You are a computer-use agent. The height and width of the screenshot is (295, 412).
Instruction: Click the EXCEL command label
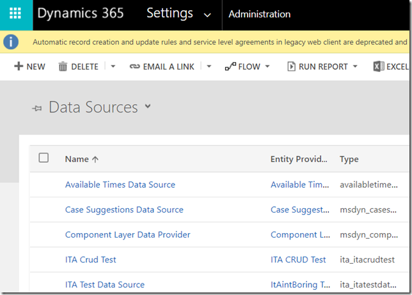[397, 67]
